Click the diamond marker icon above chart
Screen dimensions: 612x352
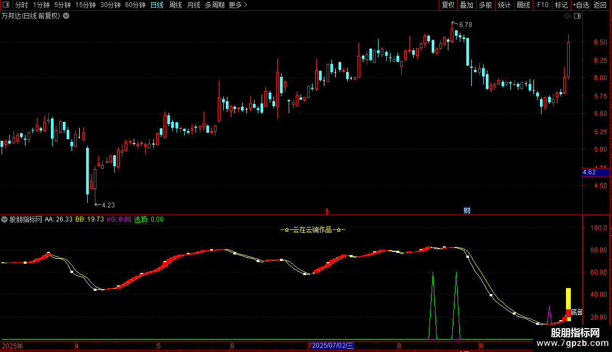(x=568, y=16)
